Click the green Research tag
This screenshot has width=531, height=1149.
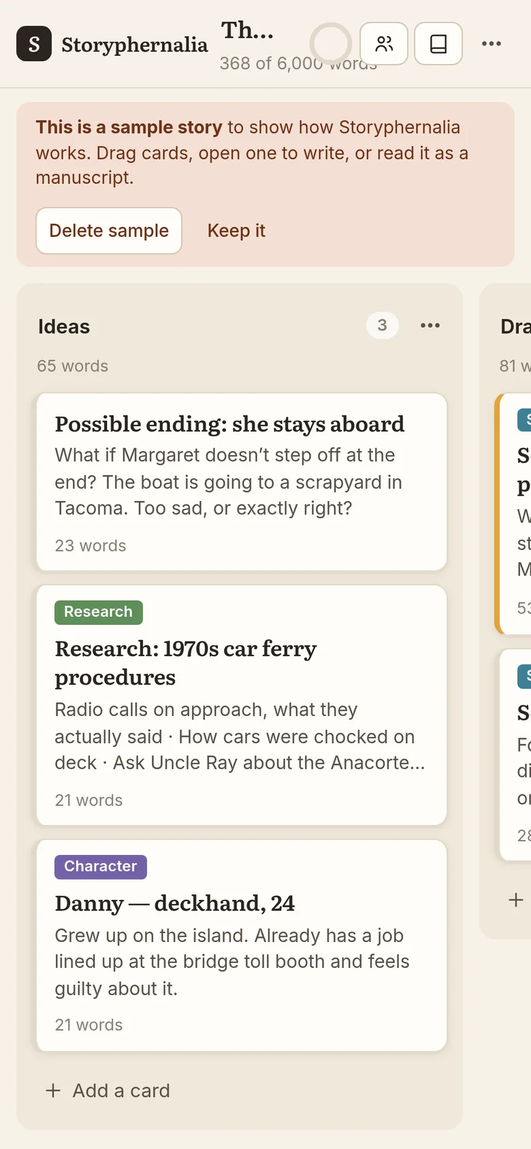coord(99,612)
